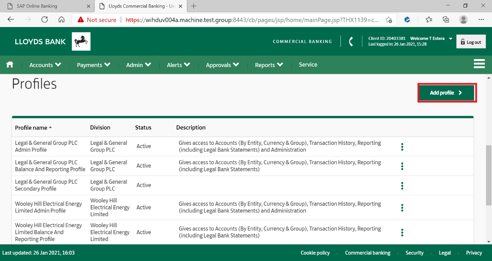Click the Division column header

100,127
